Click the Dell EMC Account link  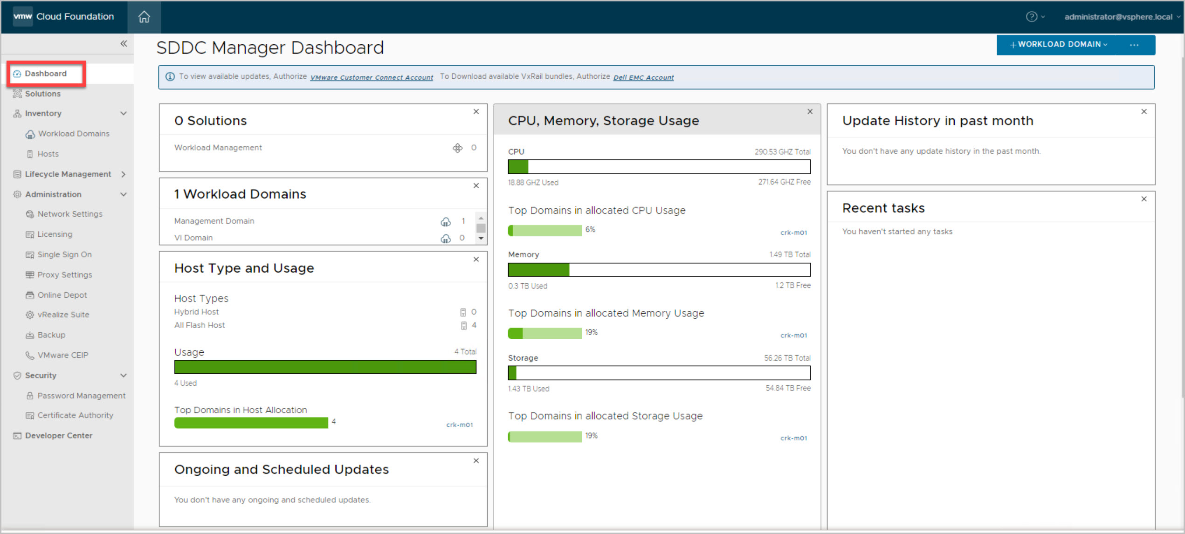pos(643,77)
